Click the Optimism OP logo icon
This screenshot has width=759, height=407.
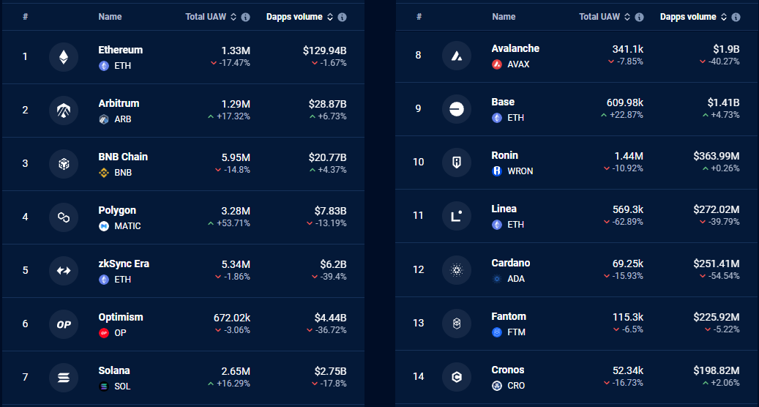[x=64, y=324]
